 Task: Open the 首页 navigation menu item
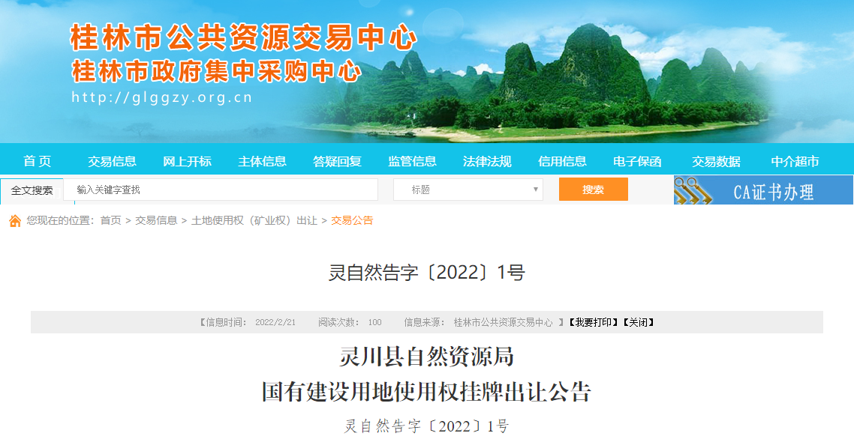[38, 161]
